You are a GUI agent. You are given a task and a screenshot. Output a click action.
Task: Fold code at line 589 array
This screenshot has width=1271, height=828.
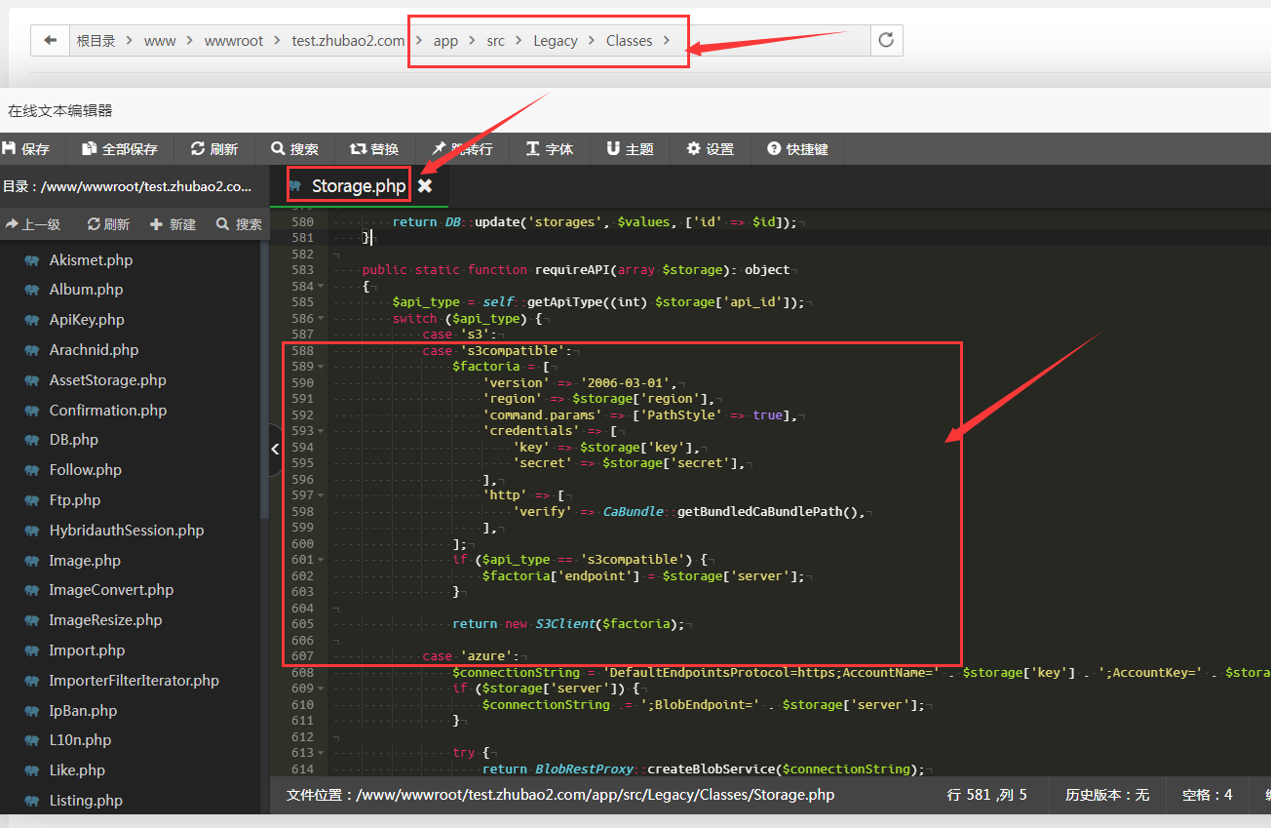[x=321, y=367]
